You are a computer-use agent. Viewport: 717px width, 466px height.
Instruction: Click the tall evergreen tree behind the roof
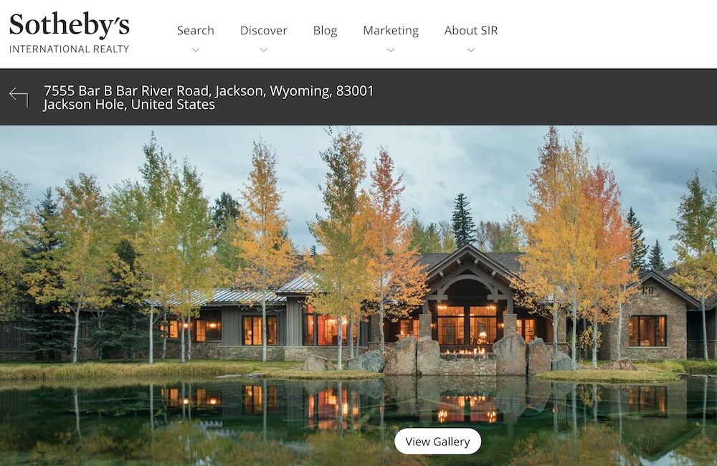[x=462, y=221]
